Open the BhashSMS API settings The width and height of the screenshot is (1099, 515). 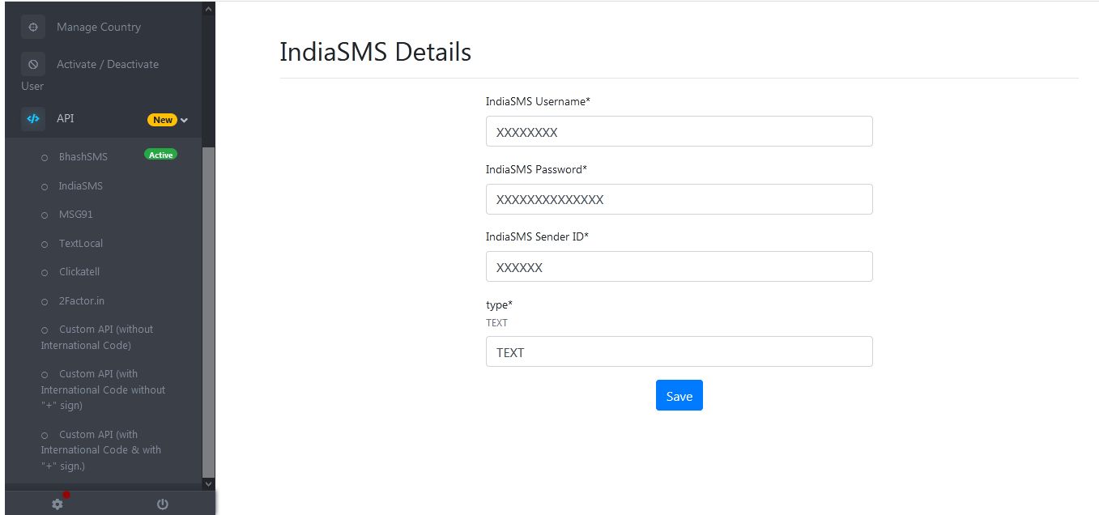83,157
